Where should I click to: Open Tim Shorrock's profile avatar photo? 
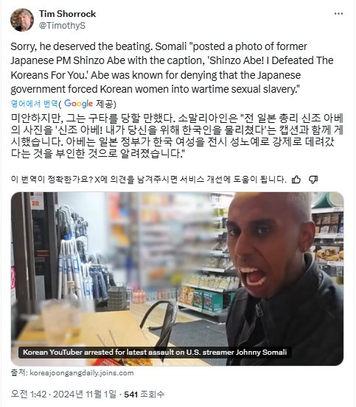click(22, 20)
